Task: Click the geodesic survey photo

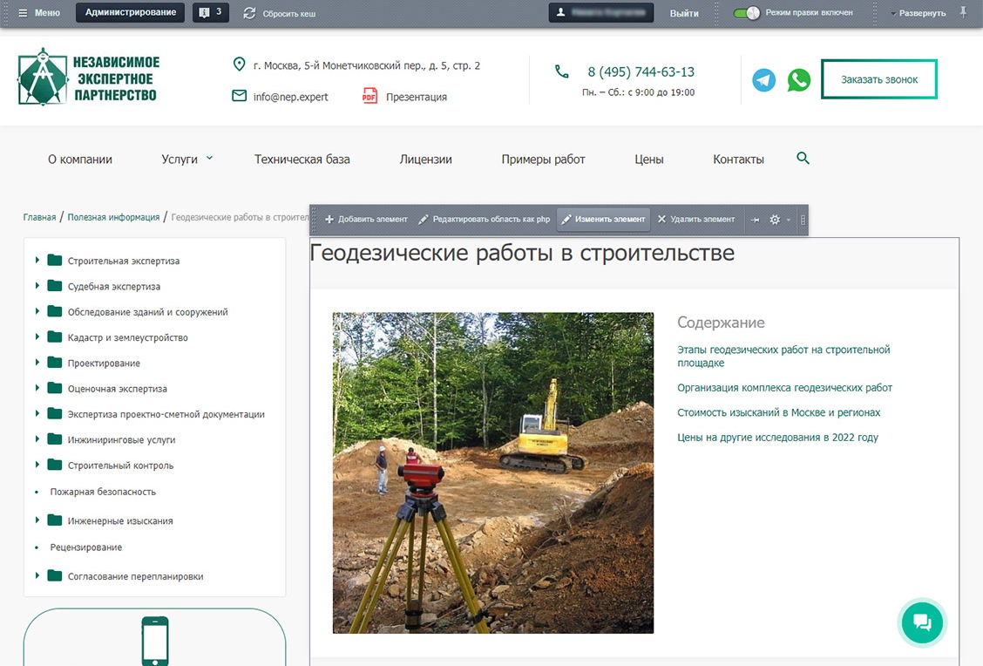Action: click(492, 472)
